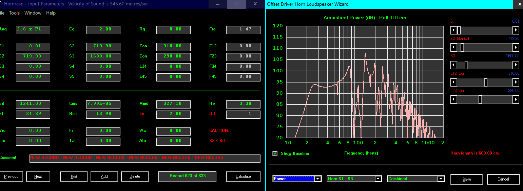This screenshot has width=523, height=191.
Task: Select the Mmd input field
Action: [173, 104]
